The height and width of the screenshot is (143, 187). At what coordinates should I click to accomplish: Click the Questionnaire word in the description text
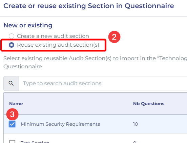click(x=23, y=66)
